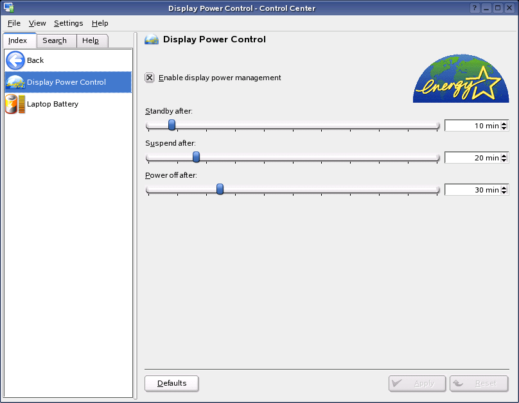519x403 pixels.
Task: Open the View menu
Action: click(x=37, y=23)
